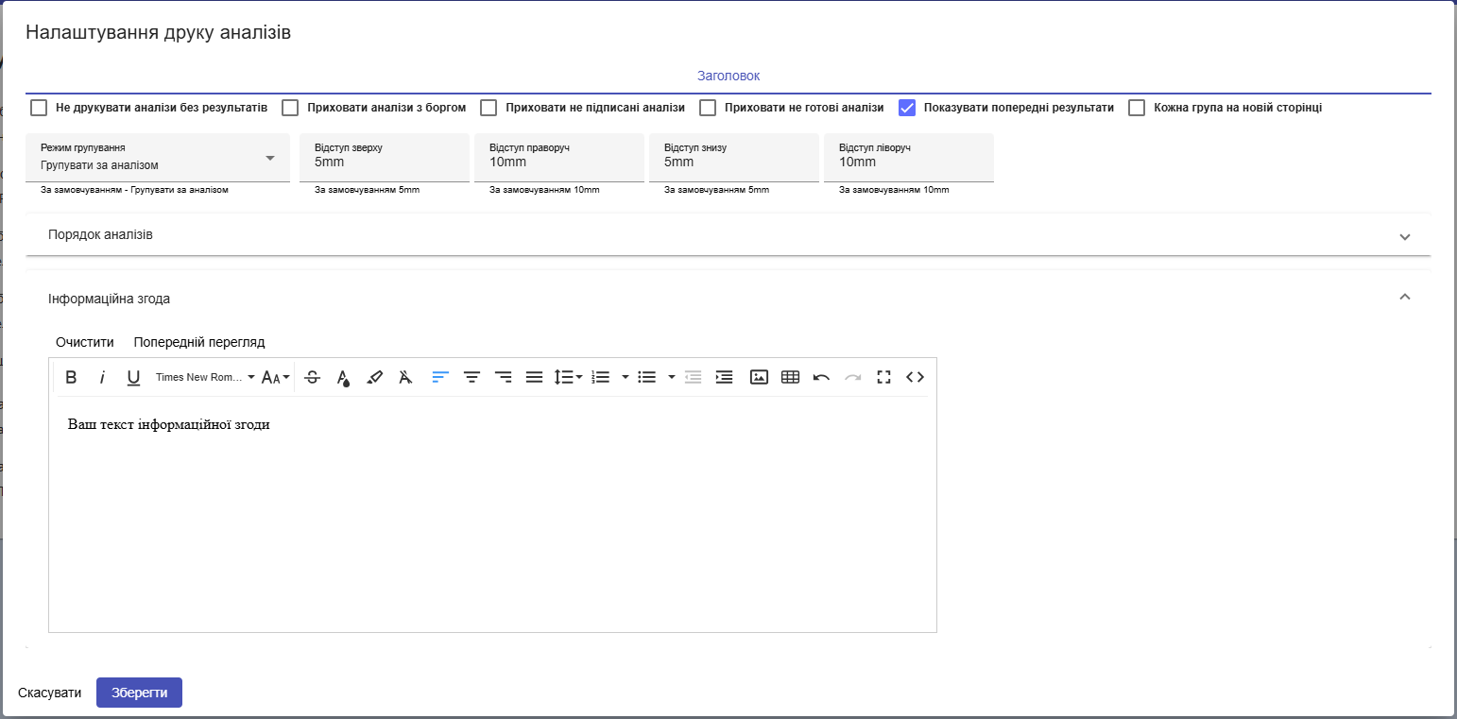Click 'Скасувати' to cancel
This screenshot has height=719, width=1457.
coord(50,693)
